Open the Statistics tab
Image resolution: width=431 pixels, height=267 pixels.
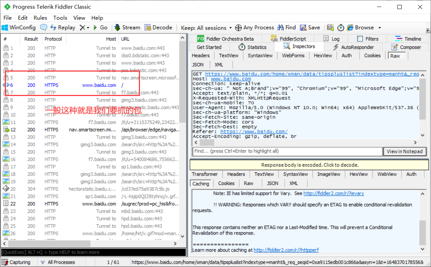(x=252, y=47)
